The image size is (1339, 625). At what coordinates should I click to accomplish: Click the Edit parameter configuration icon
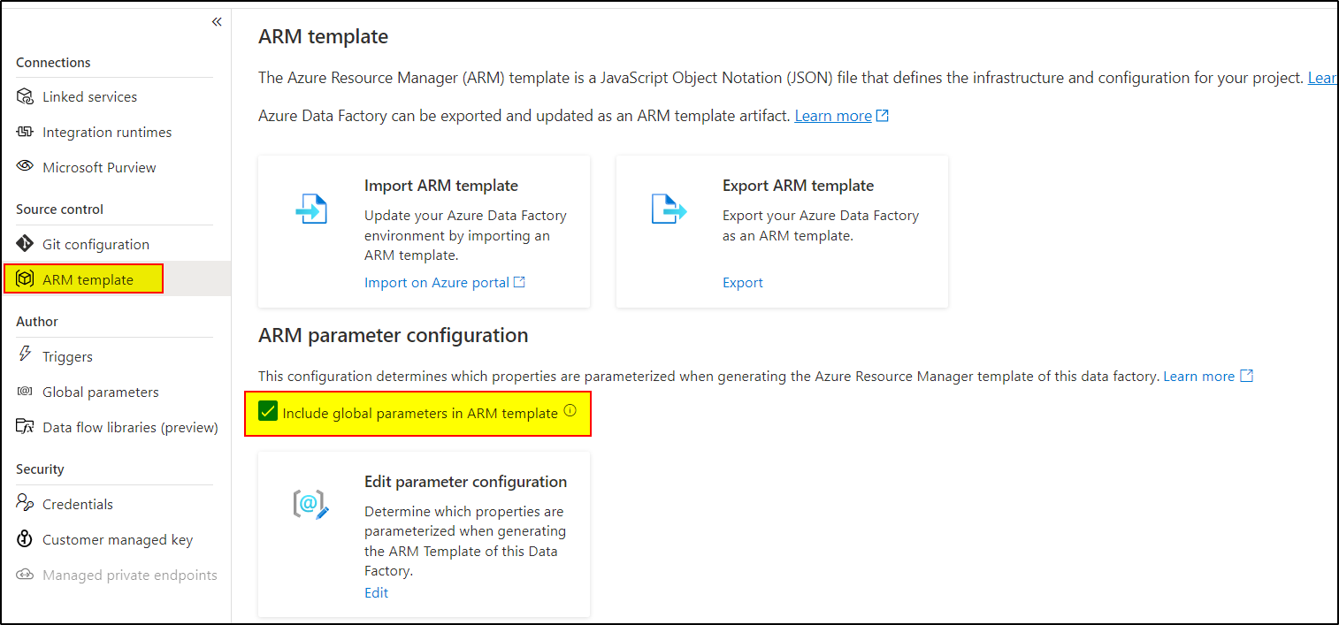point(310,504)
